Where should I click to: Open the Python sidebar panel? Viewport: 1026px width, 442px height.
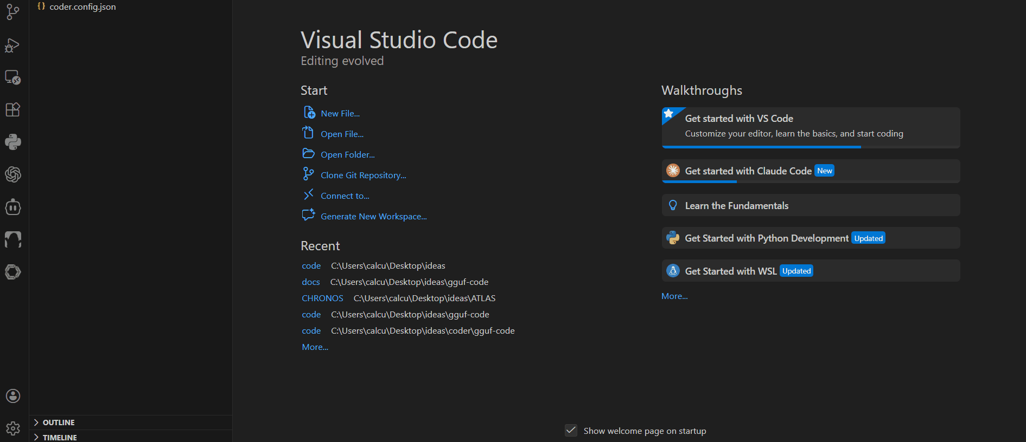(x=13, y=142)
